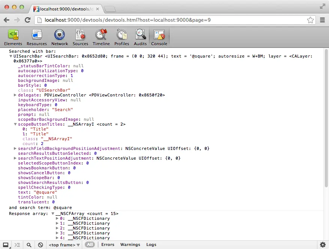Expand searchTextPositionAdjustment entry
Viewport: 329px width, 249px height.
[15, 158]
